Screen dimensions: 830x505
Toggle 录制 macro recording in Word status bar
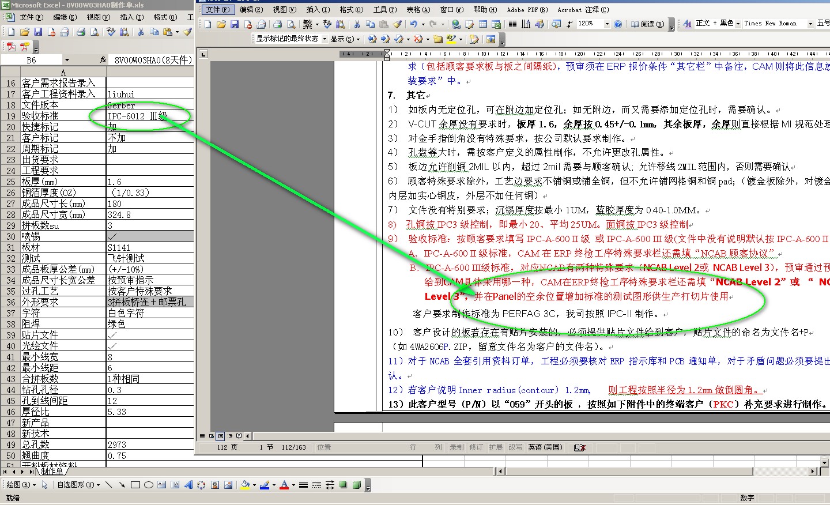pyautogui.click(x=456, y=447)
